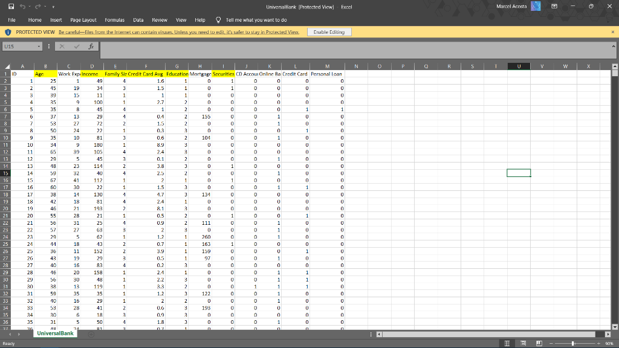Confirm entry with the checkmark icon
Image resolution: width=619 pixels, height=348 pixels.
coord(77,46)
